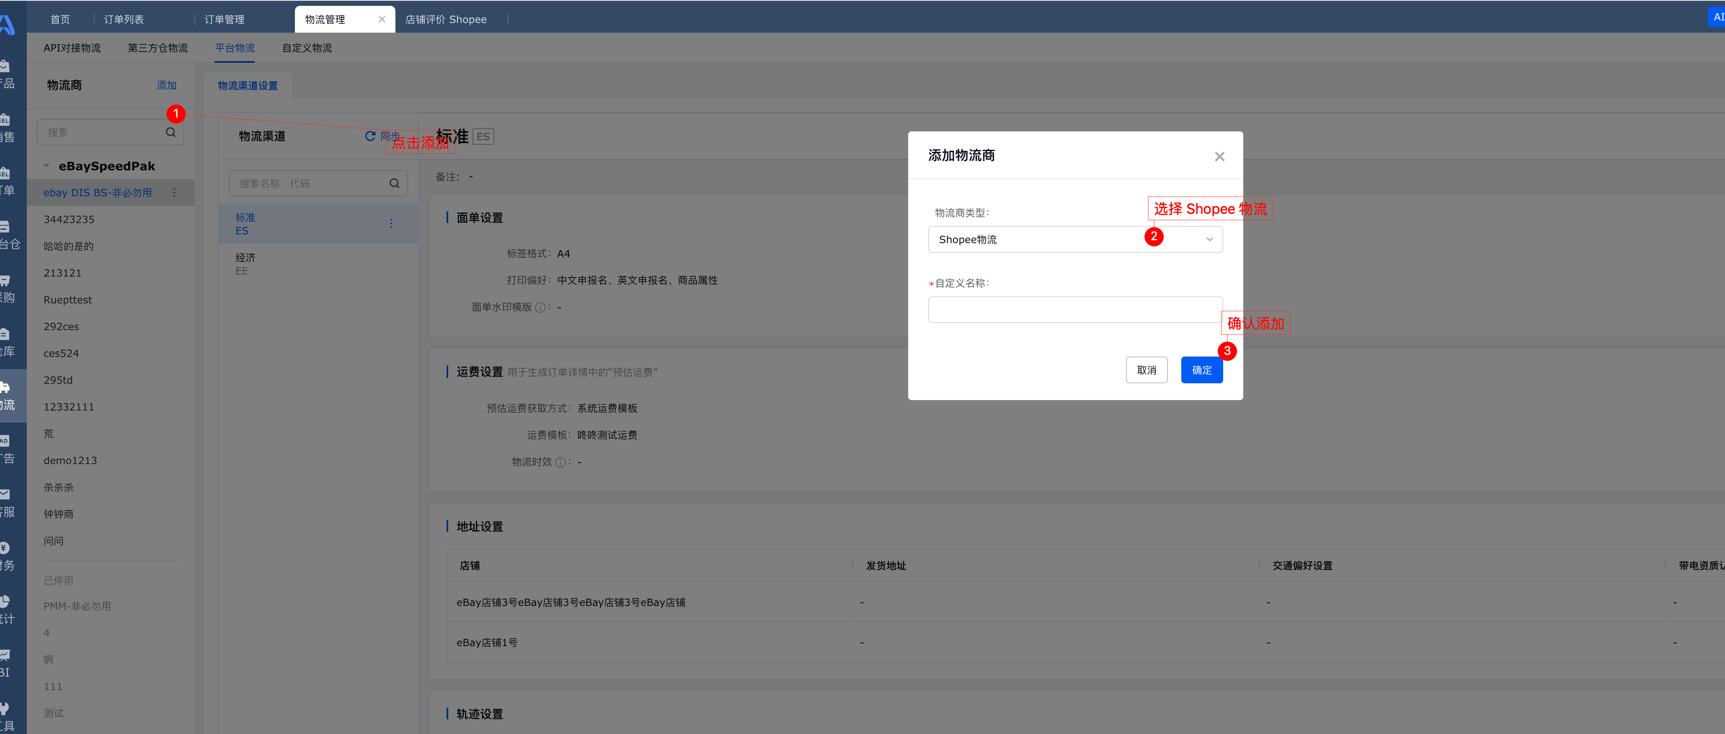Switch to the 订单管理 tab
This screenshot has width=1725, height=734.
coord(225,19)
